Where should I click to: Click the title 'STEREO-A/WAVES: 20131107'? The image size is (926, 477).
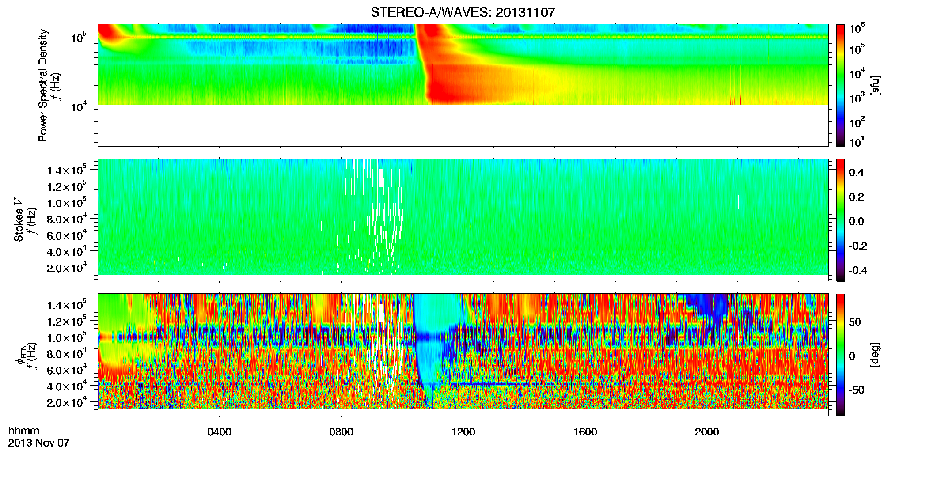pos(463,13)
